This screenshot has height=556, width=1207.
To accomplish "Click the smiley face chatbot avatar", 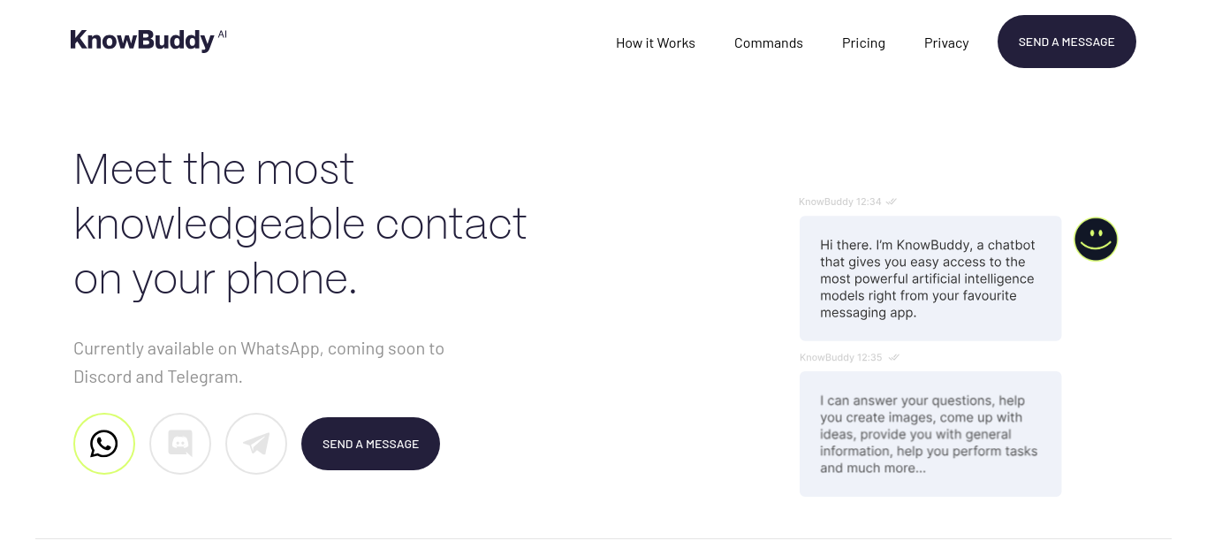I will [1096, 240].
